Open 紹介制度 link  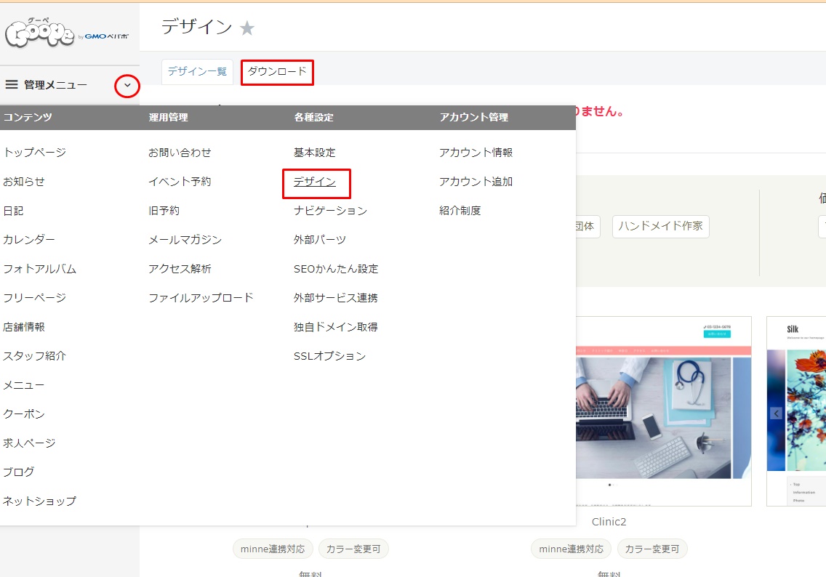click(x=460, y=211)
